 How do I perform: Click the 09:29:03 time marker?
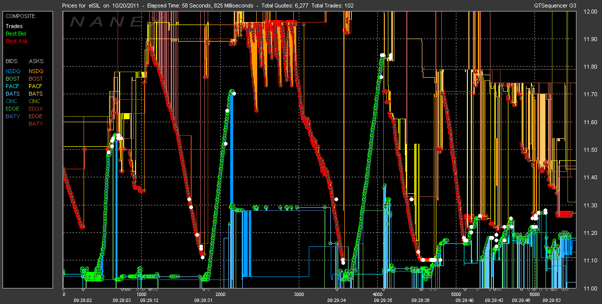point(122,300)
